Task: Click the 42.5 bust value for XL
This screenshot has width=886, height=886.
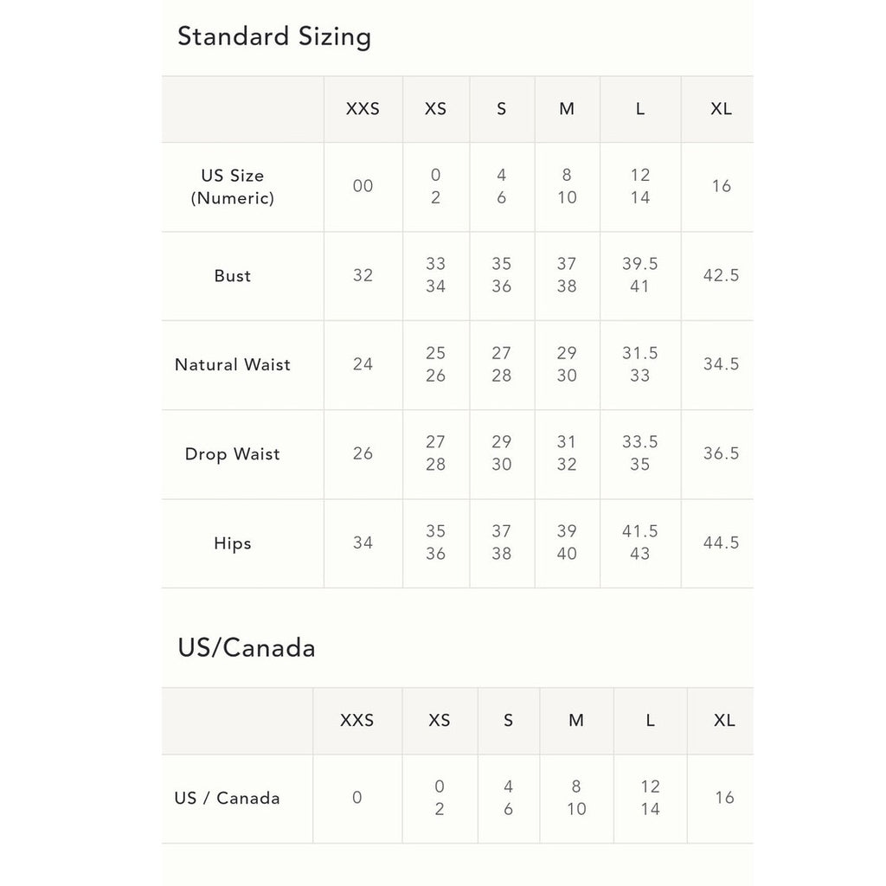Action: click(721, 275)
